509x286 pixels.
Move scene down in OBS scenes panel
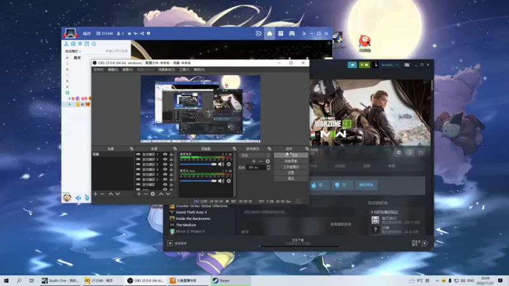click(118, 194)
